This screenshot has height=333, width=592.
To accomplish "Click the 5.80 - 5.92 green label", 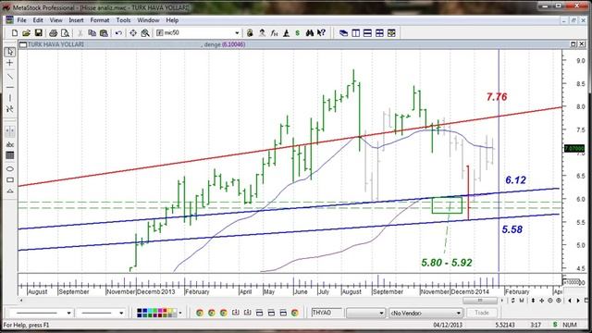I will coord(447,263).
